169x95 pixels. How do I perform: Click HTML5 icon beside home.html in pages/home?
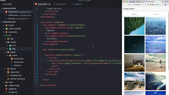click(12, 59)
